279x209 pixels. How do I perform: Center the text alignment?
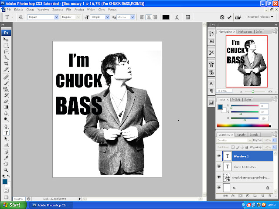pyautogui.click(x=149, y=17)
